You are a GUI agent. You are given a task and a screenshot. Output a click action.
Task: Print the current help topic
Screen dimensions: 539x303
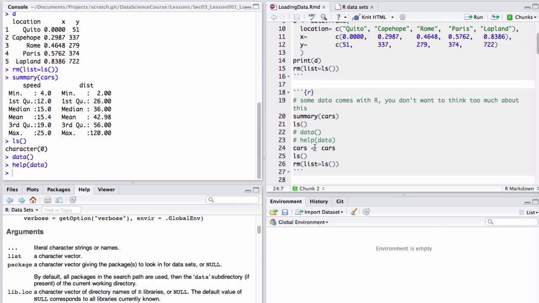tap(48, 200)
